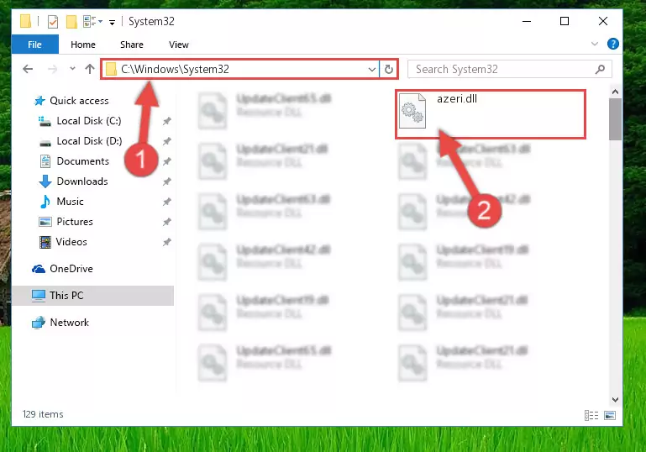Select Quick access in navigation pane

click(x=79, y=101)
